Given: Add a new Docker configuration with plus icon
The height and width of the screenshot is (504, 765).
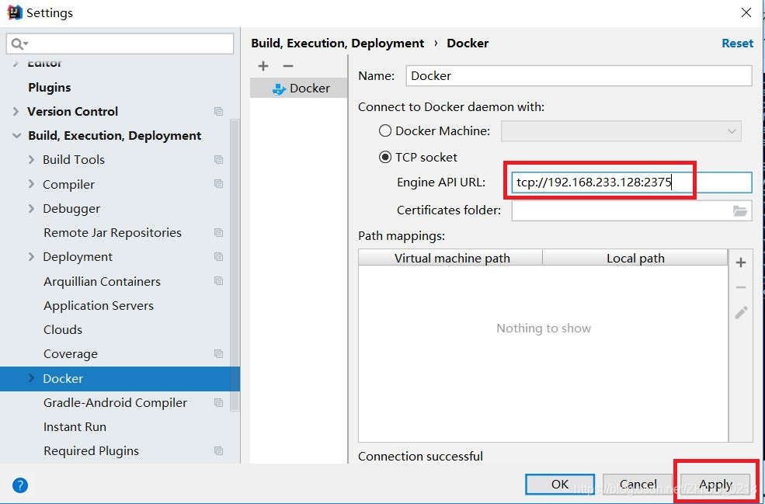Looking at the screenshot, I should [263, 66].
